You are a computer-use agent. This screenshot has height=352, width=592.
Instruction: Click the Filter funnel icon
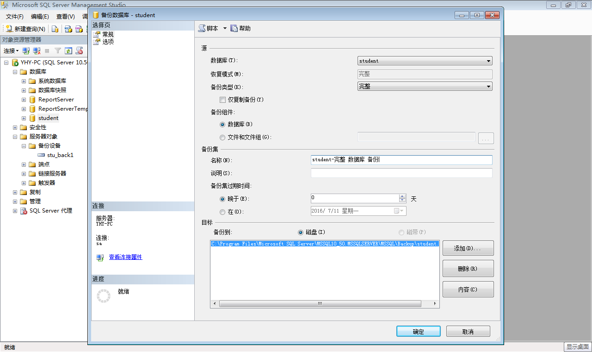click(58, 50)
